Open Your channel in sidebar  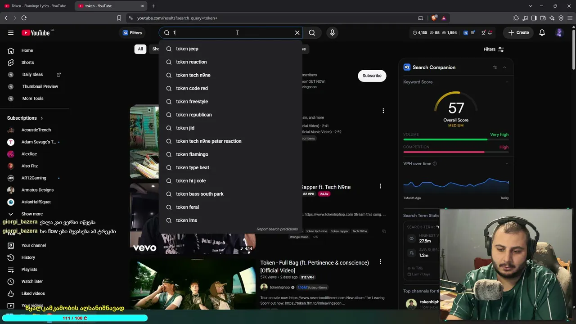(34, 245)
